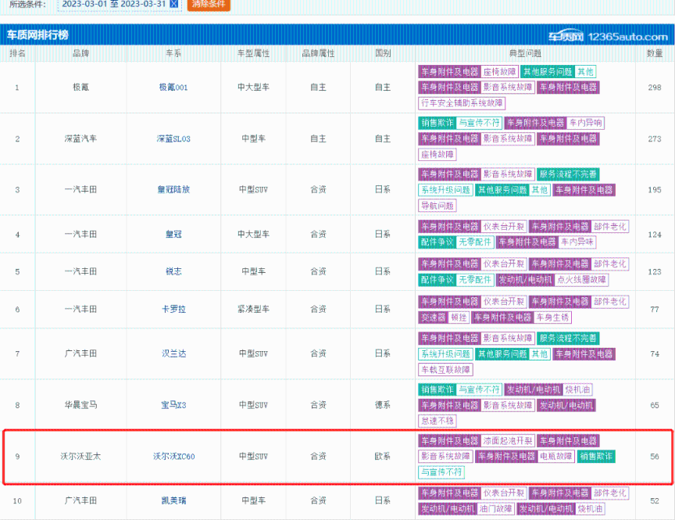The width and height of the screenshot is (675, 520).
Task: Click the orange 清除条件 button
Action: click(209, 5)
